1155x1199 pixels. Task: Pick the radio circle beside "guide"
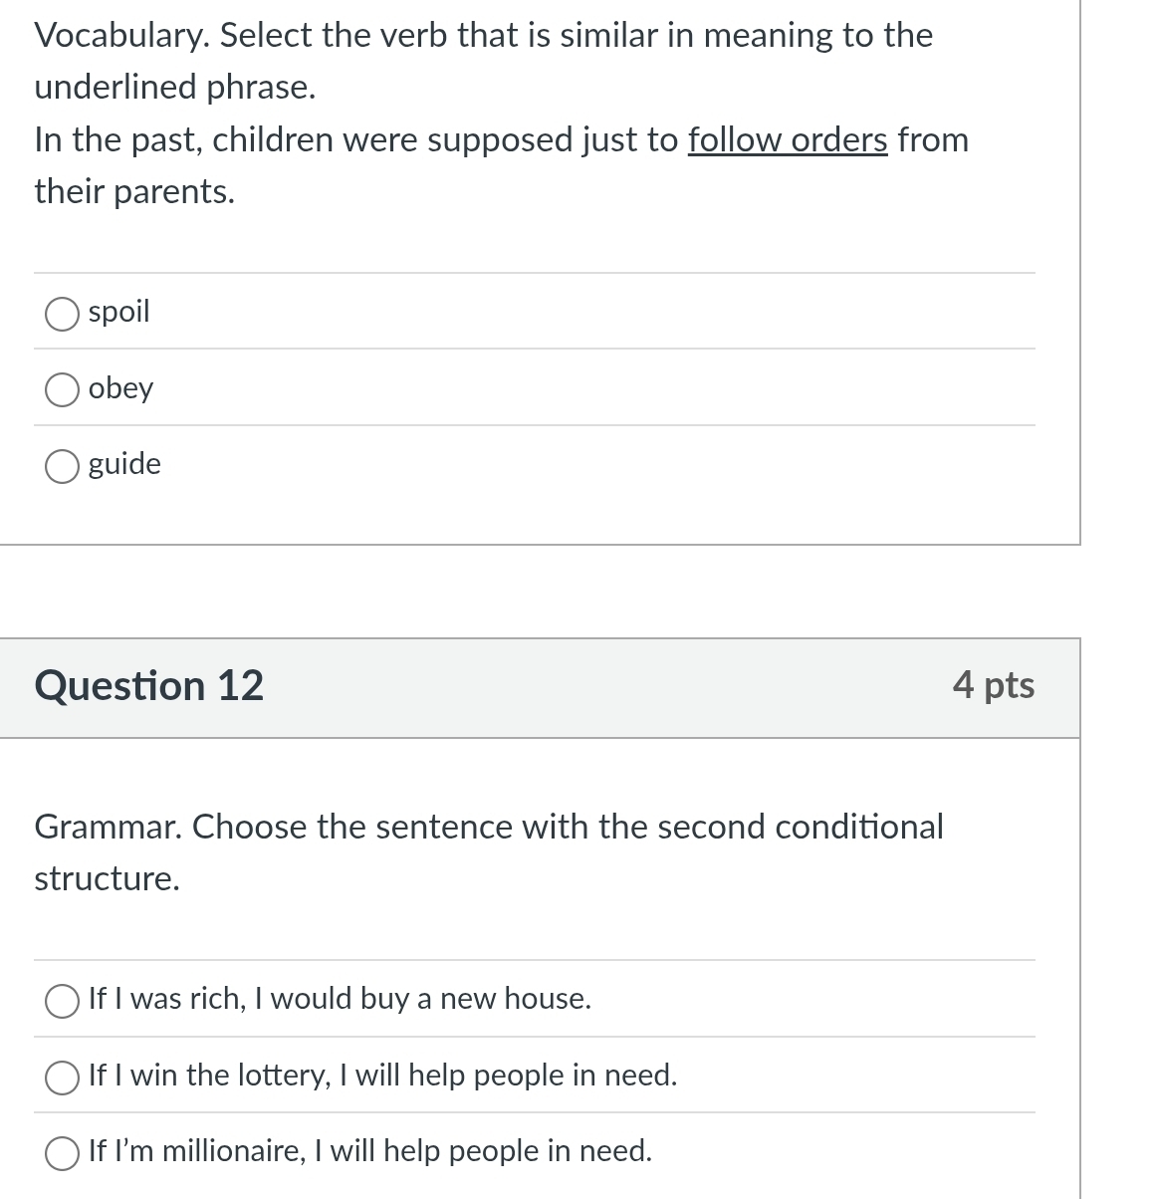tap(62, 465)
